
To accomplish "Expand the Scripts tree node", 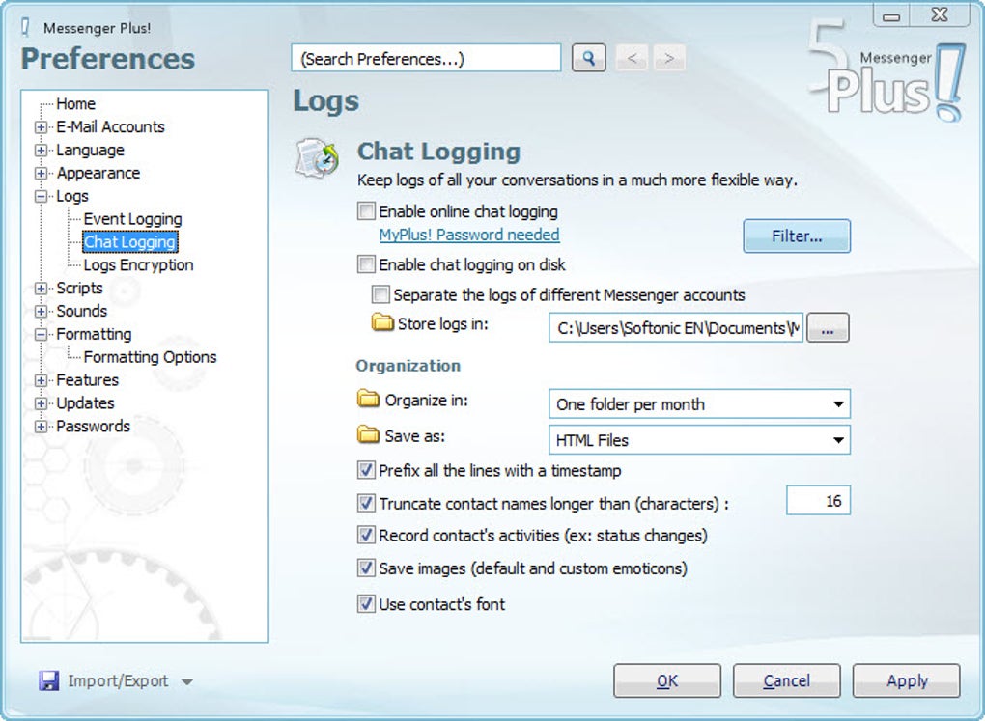I will (x=41, y=289).
